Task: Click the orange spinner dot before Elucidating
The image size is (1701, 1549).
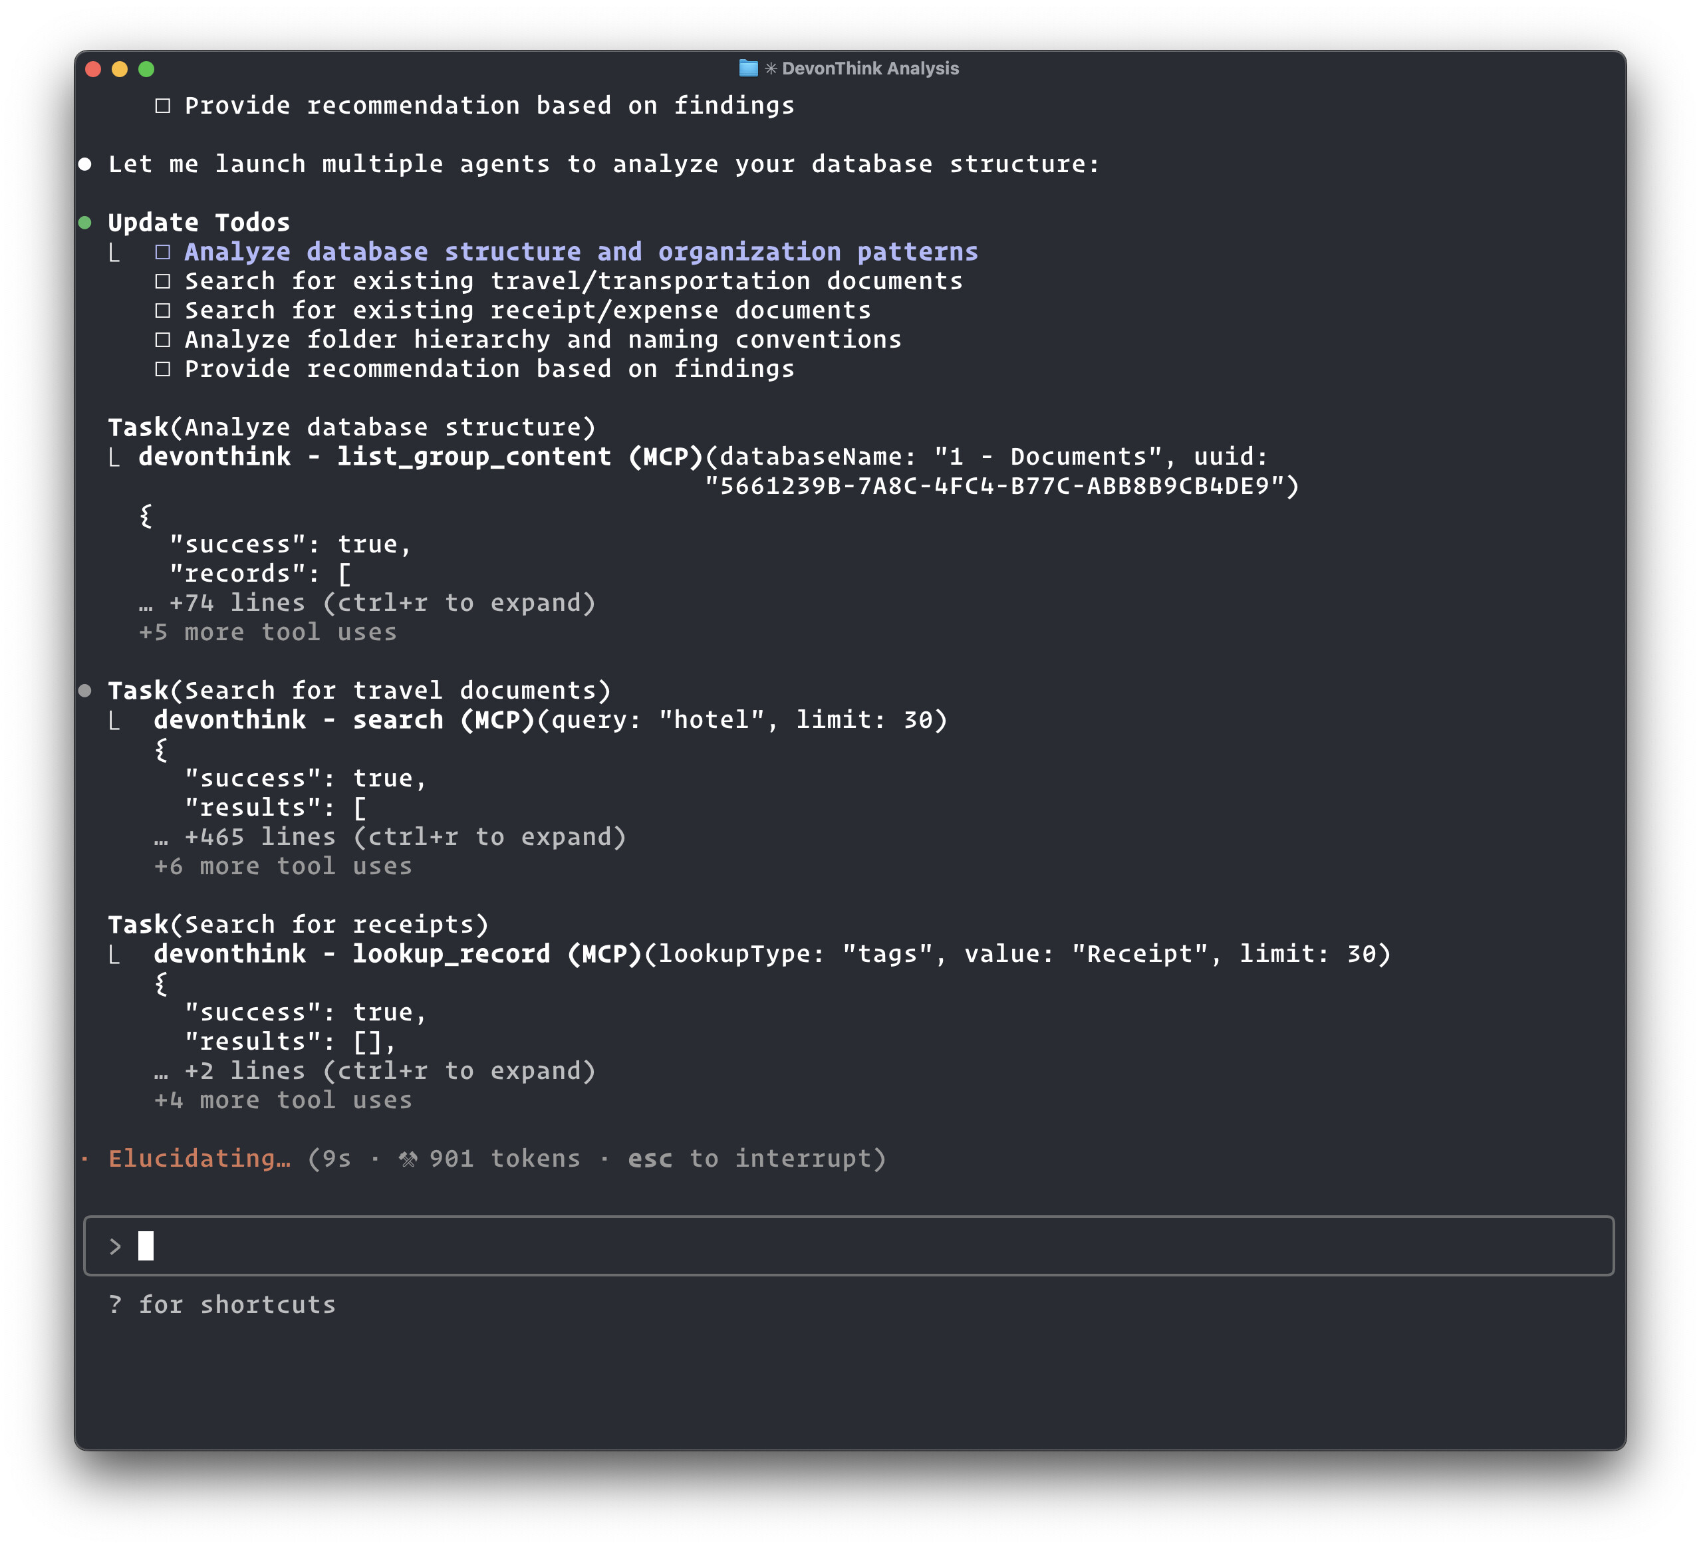Action: point(85,1159)
